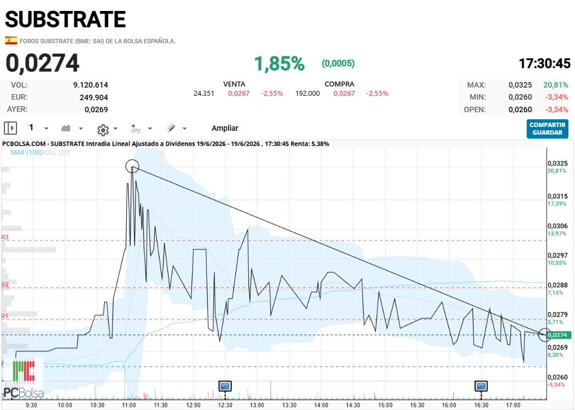Click the OPEN label
Image resolution: width=575 pixels, height=410 pixels.
pos(475,109)
